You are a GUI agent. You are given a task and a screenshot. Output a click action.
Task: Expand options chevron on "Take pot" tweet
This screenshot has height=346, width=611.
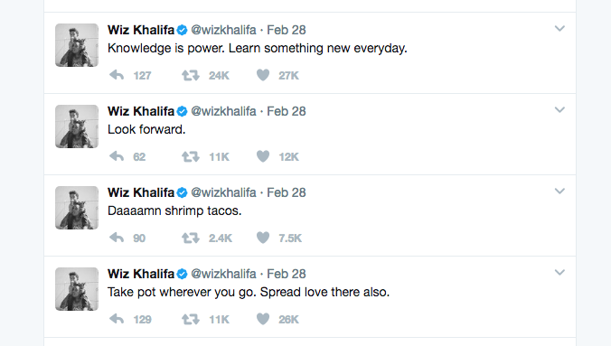(x=559, y=272)
